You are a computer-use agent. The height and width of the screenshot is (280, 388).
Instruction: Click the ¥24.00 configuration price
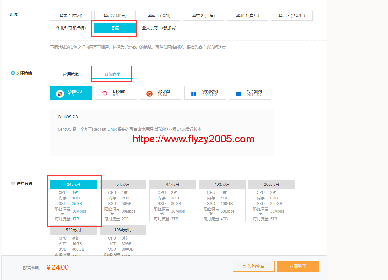pyautogui.click(x=58, y=267)
